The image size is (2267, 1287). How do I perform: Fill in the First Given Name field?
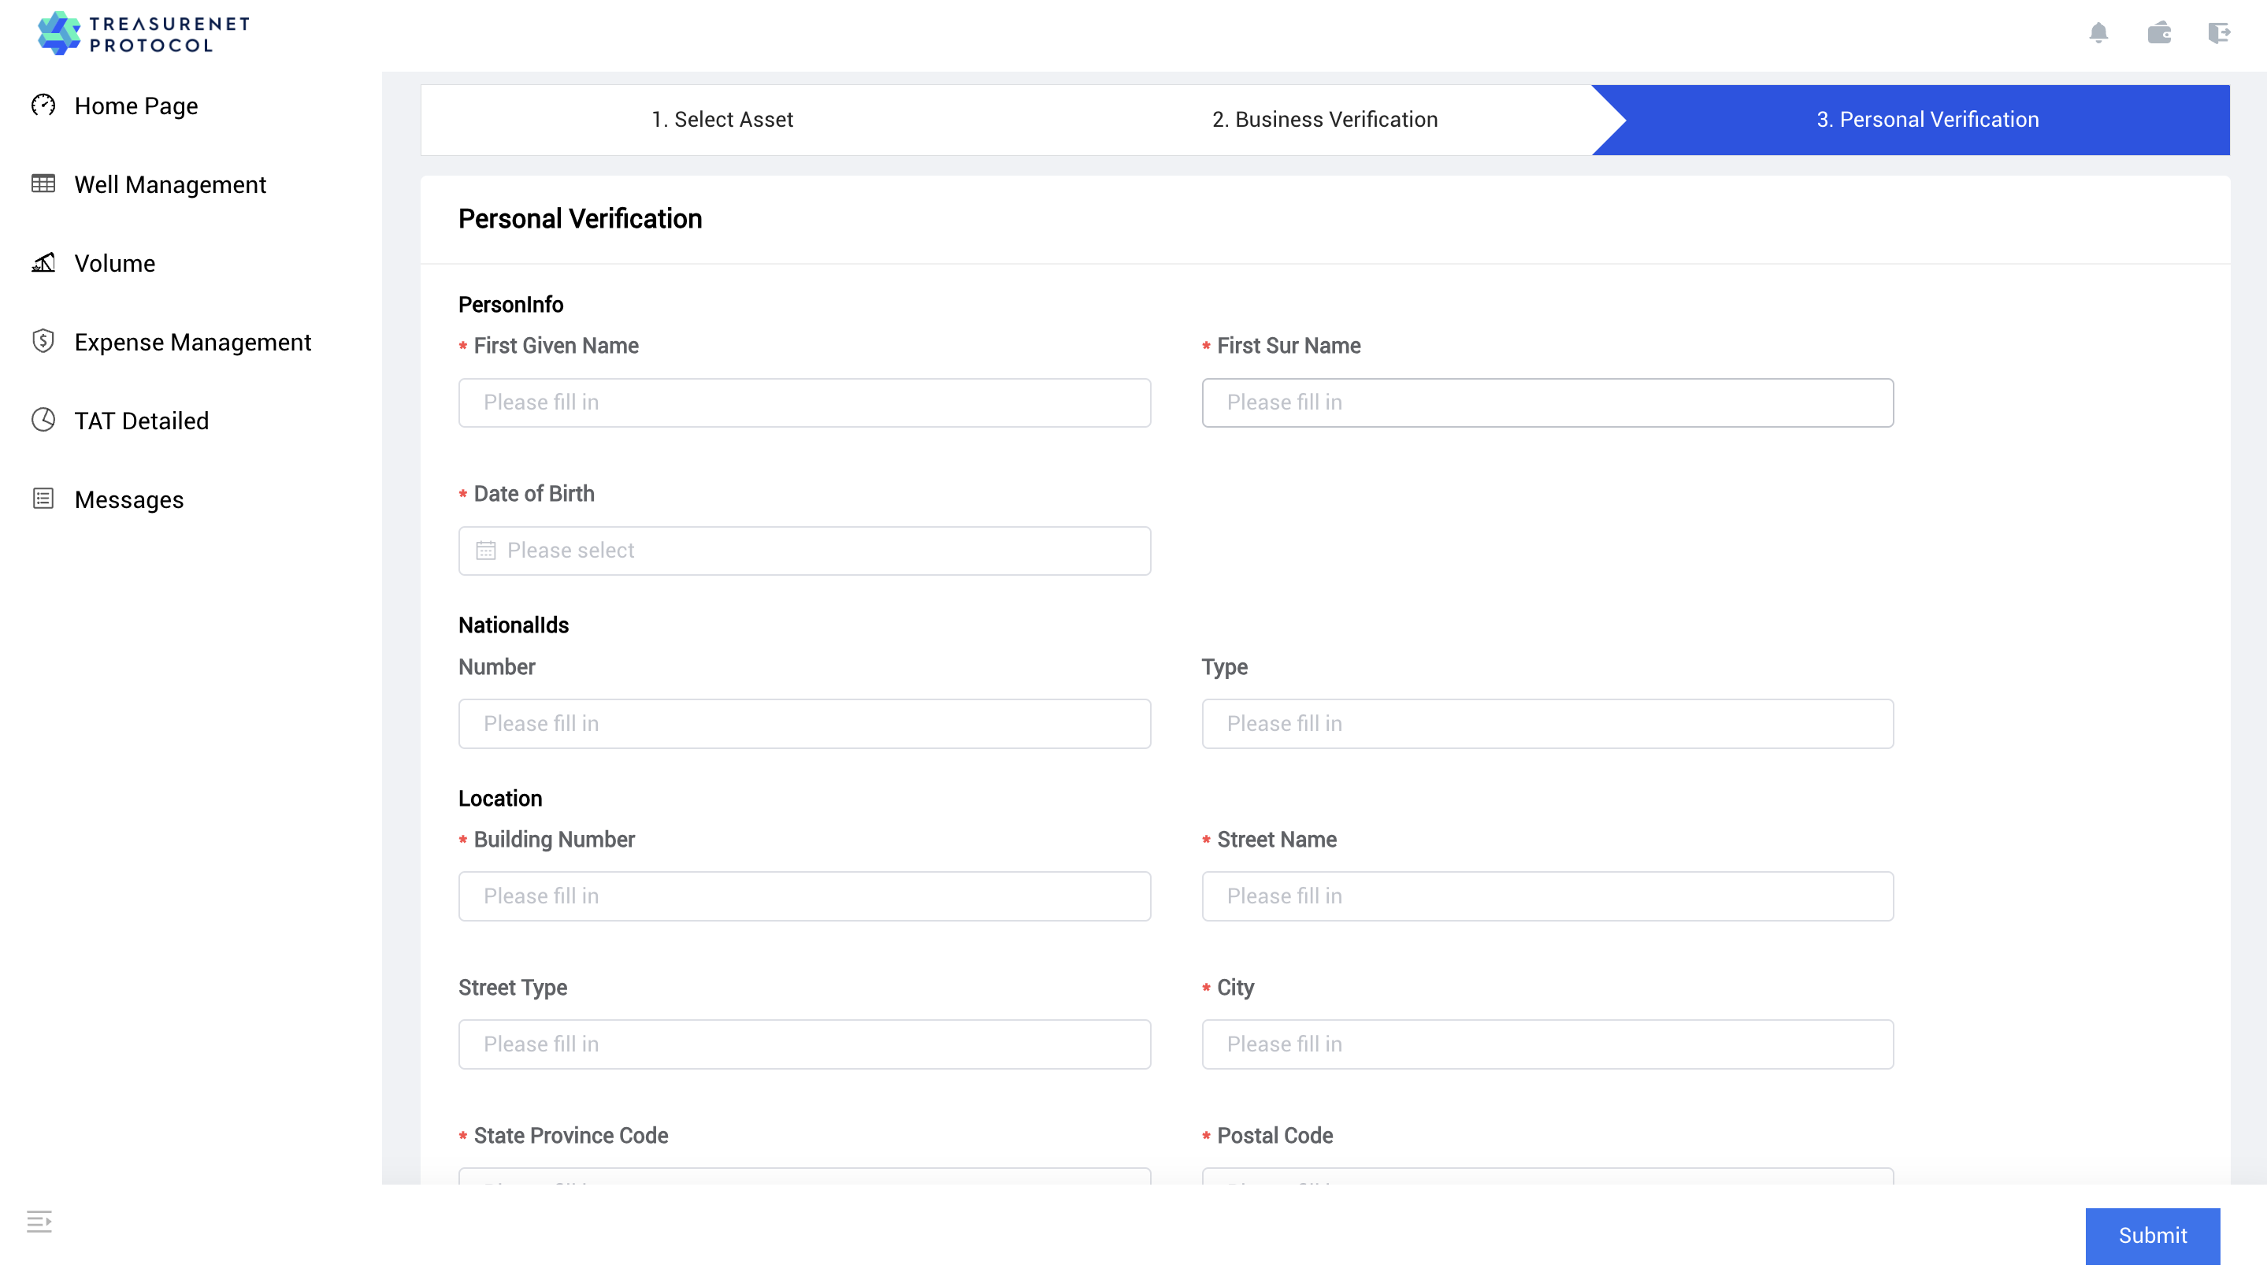pyautogui.click(x=805, y=402)
